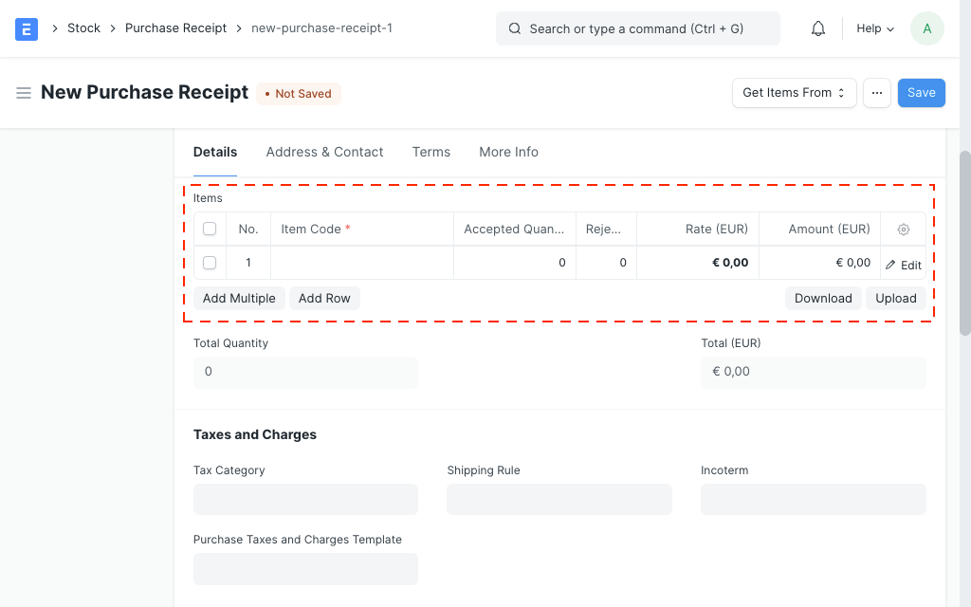
Task: Open the Help dropdown menu
Action: coord(874,28)
